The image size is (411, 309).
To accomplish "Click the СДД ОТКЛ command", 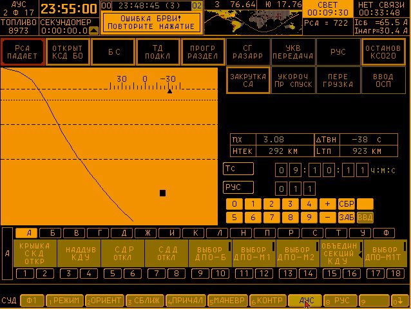I will pyautogui.click(x=166, y=253).
